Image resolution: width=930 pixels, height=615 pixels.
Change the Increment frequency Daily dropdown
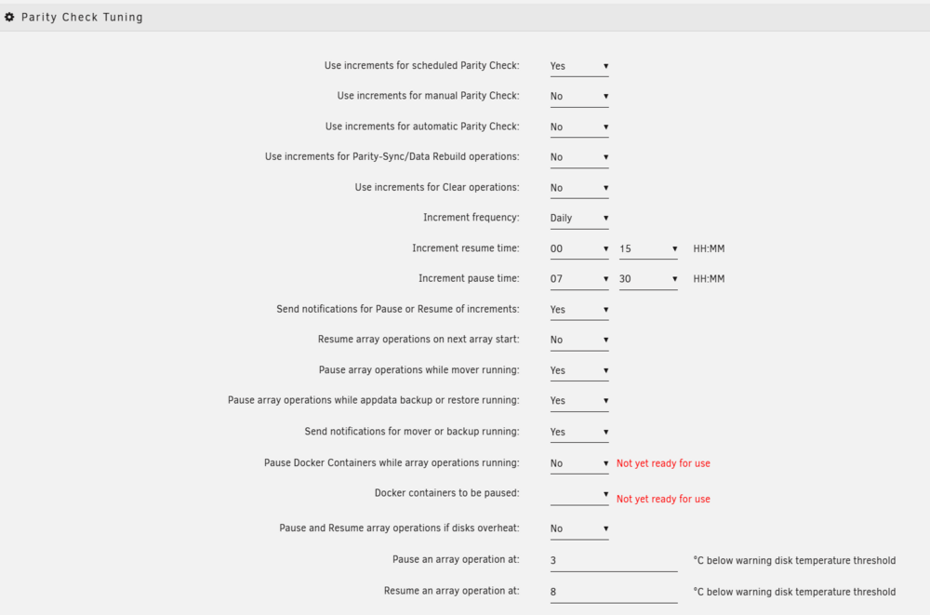coord(578,219)
